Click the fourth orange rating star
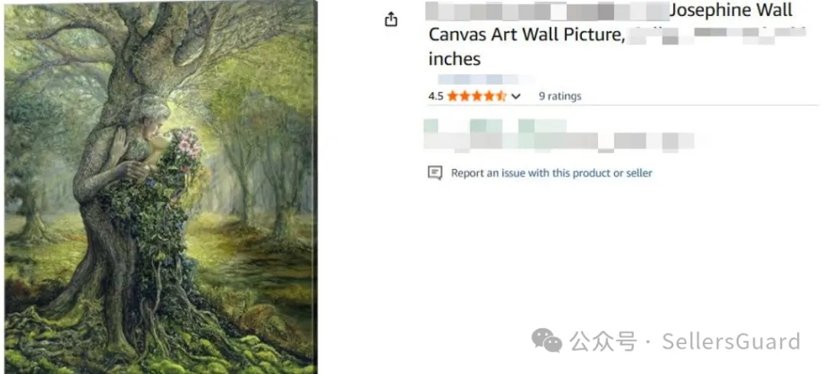 (x=489, y=96)
